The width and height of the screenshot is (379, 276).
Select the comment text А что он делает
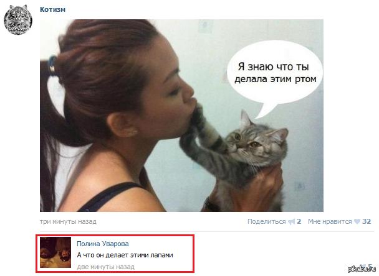click(103, 255)
